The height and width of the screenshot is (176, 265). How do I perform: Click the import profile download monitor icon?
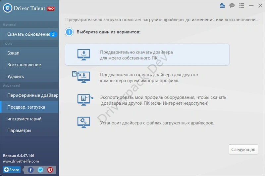(81, 77)
